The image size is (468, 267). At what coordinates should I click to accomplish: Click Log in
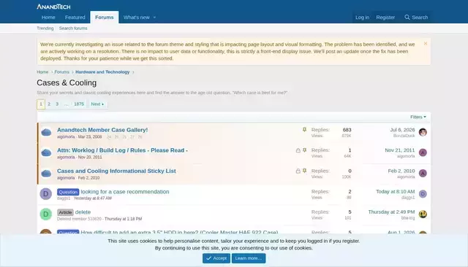362,18
